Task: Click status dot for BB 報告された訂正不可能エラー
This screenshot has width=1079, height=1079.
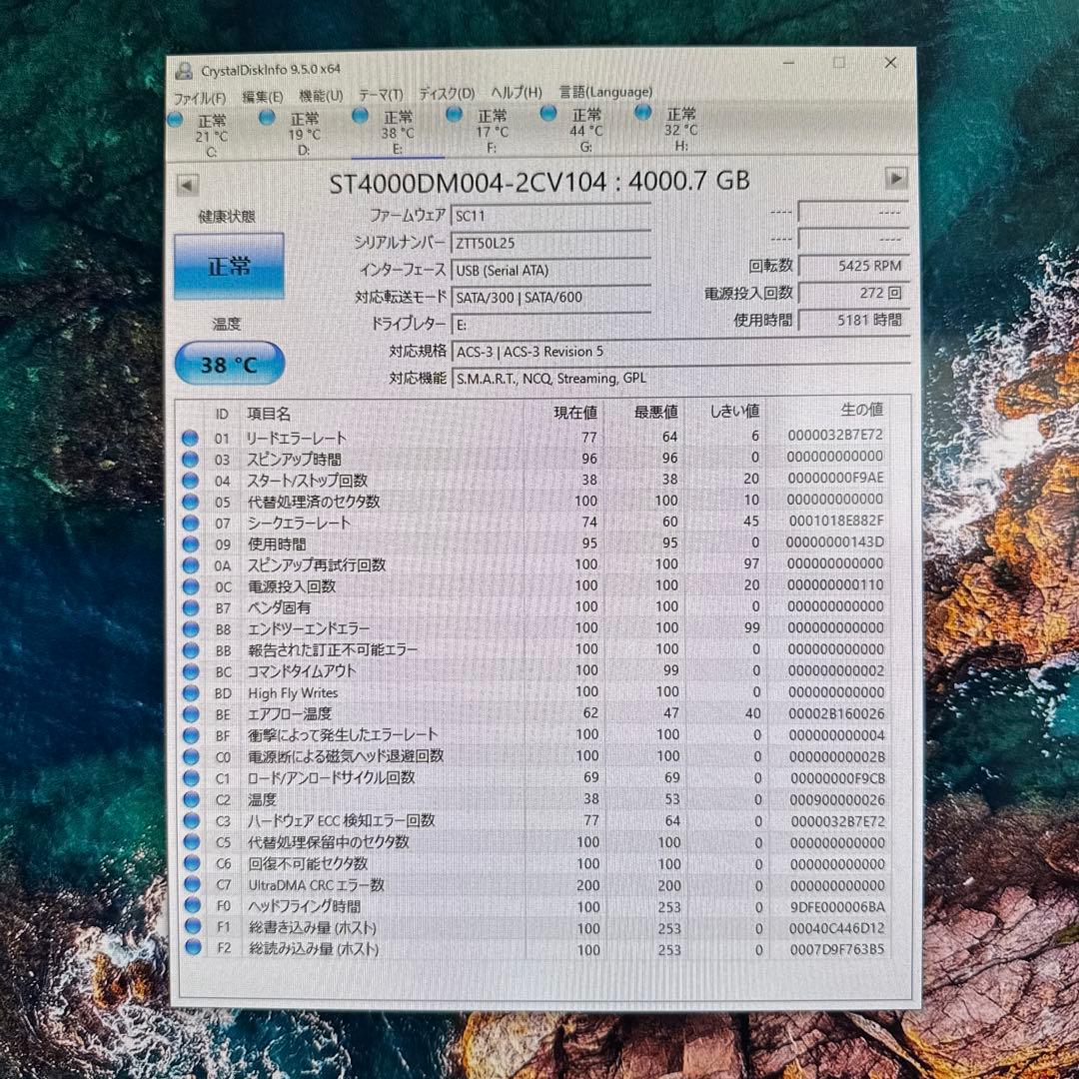Action: pyautogui.click(x=191, y=651)
